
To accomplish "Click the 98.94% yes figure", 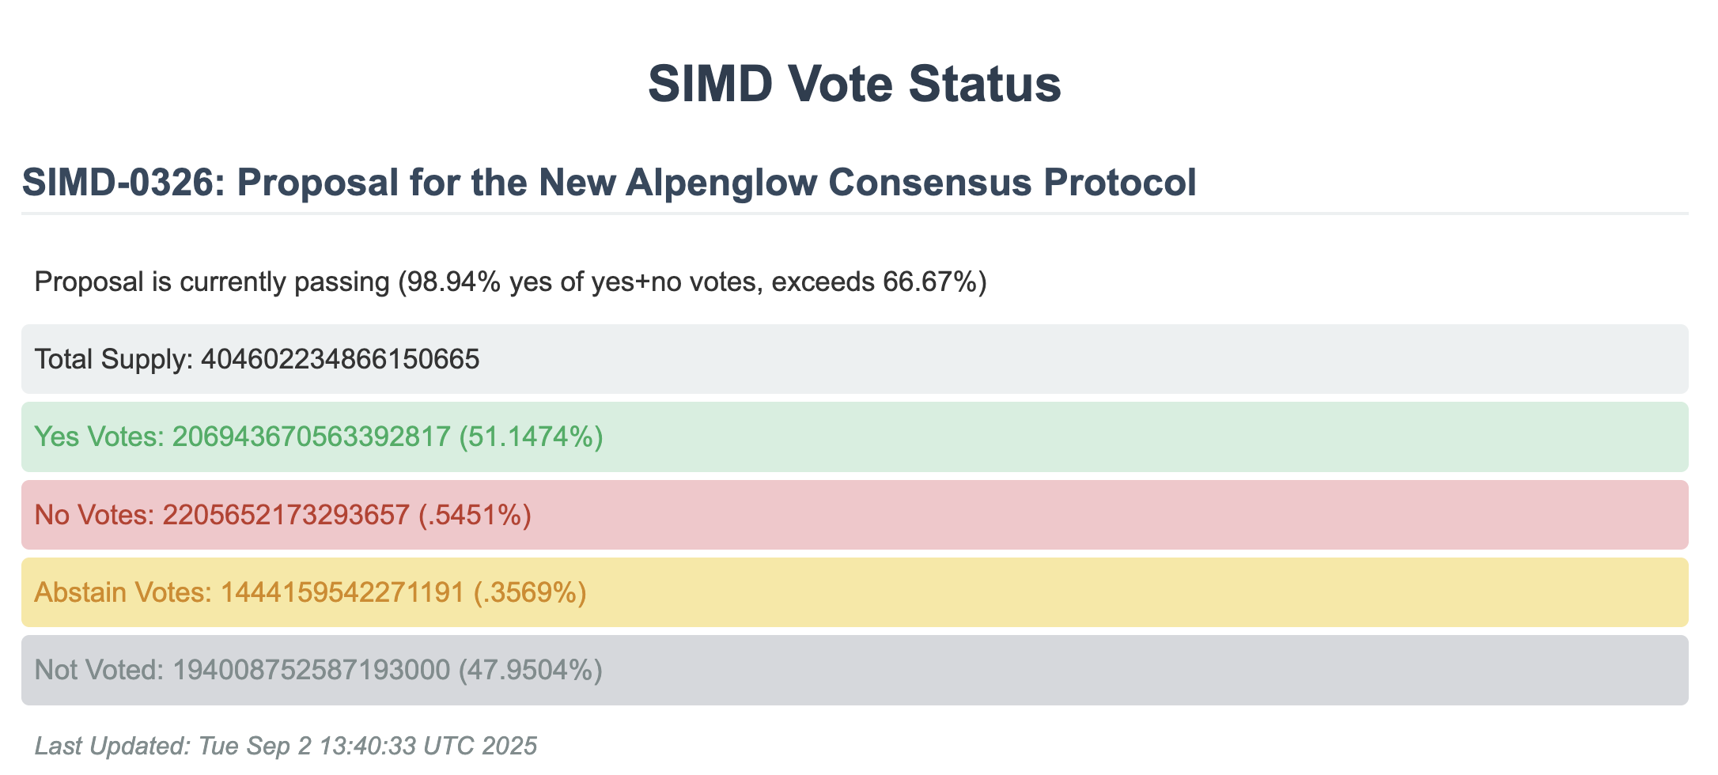I will coord(449,282).
